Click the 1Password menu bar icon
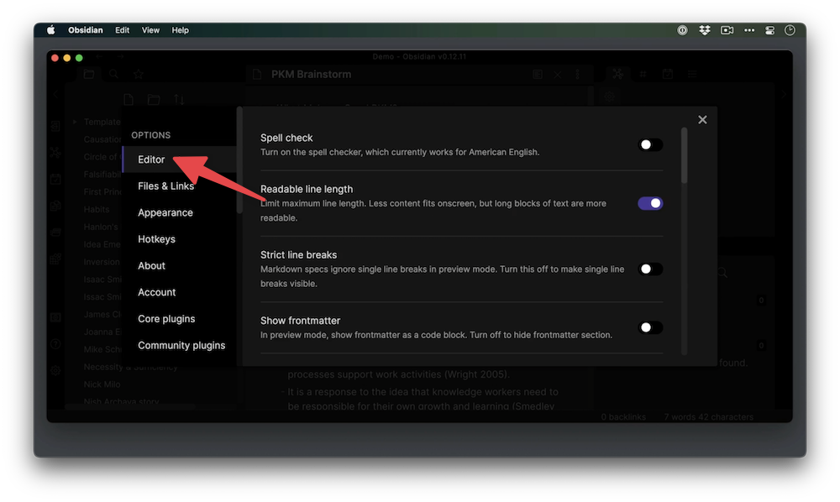The image size is (840, 502). (x=682, y=30)
